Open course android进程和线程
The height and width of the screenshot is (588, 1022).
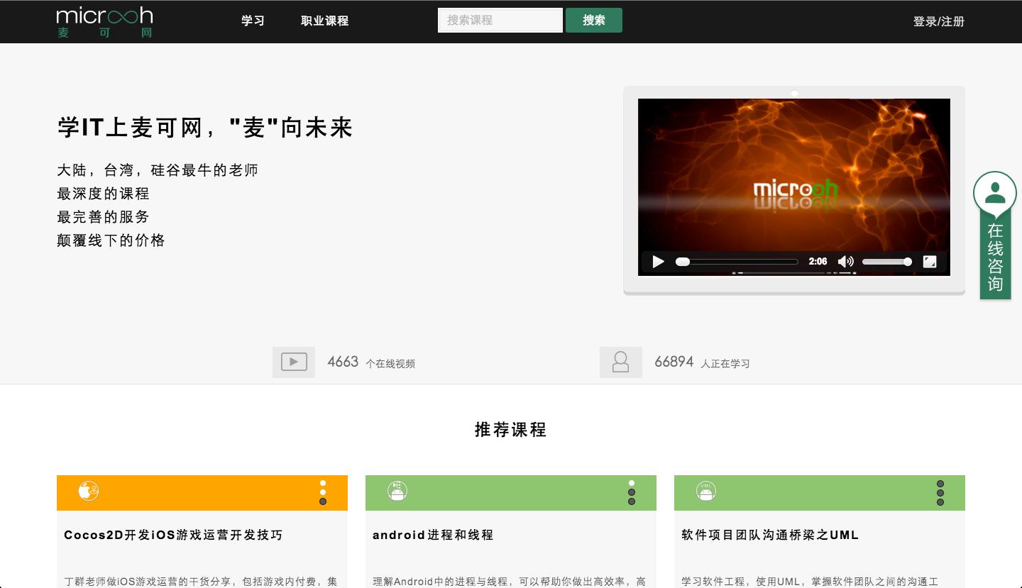coord(433,535)
